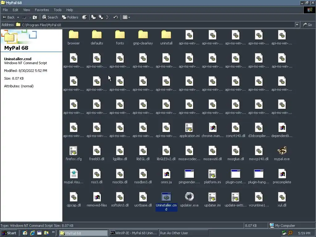Select the removed-files file

coord(97,200)
